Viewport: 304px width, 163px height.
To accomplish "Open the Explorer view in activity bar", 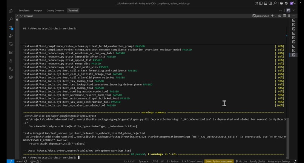I will coord(11,11).
